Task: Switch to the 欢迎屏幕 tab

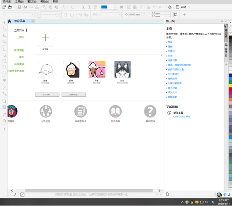Action: tap(19, 21)
